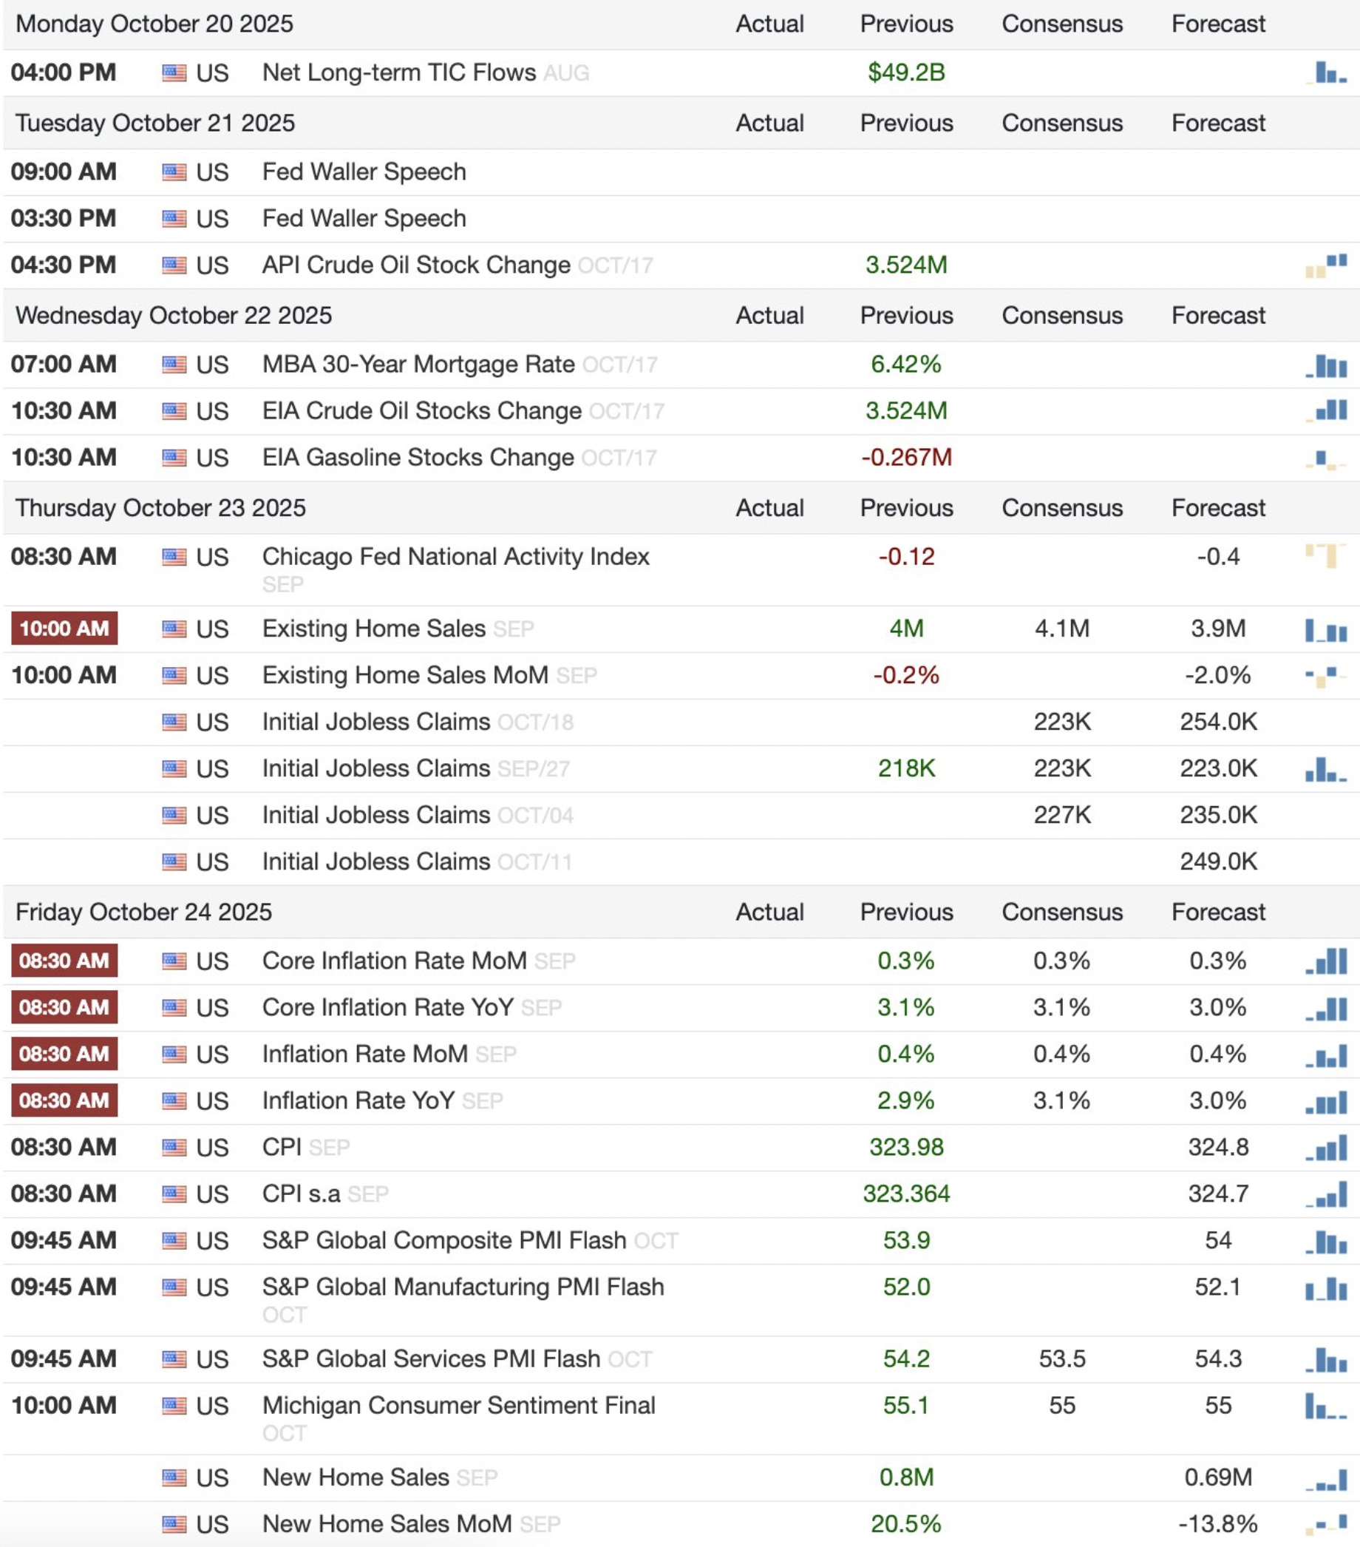Click the Initial Jobless Claims OCT/18 link

coord(376,722)
